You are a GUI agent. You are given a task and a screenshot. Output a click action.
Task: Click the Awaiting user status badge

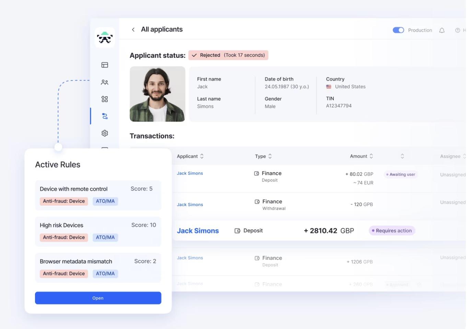pos(401,175)
